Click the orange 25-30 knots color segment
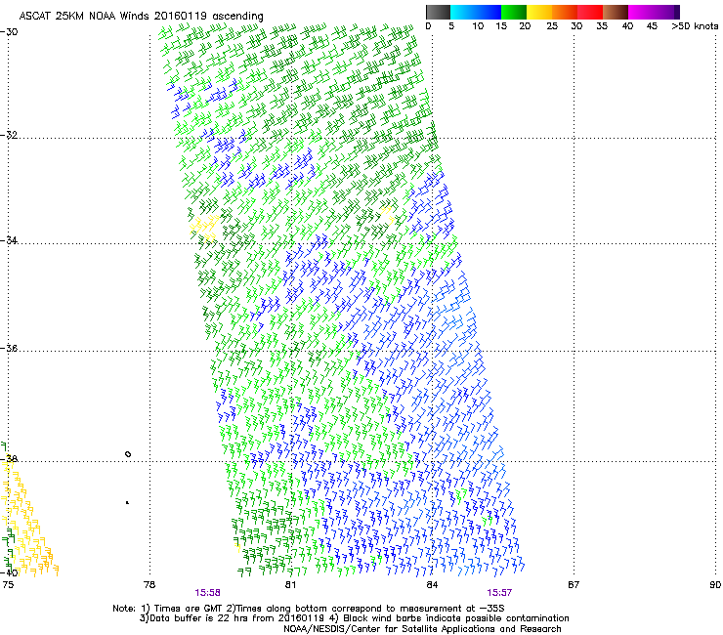 (x=565, y=12)
